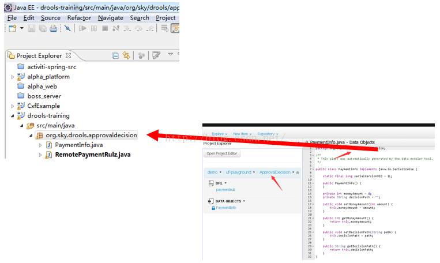Close the Project Explorer view tab

point(68,55)
